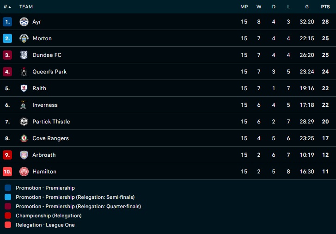
Task: Open the Hamilton team name link
Action: (x=44, y=172)
